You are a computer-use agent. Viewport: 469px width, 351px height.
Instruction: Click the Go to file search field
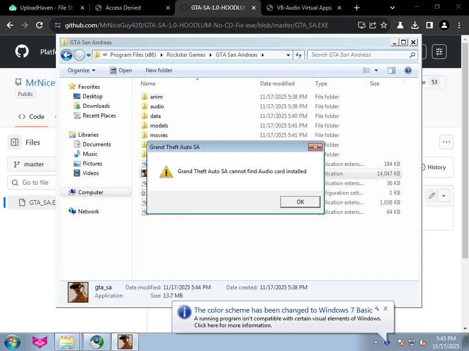click(x=32, y=182)
